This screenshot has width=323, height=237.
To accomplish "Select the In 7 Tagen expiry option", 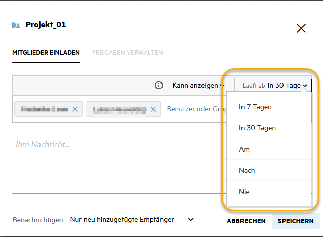I will pos(269,107).
